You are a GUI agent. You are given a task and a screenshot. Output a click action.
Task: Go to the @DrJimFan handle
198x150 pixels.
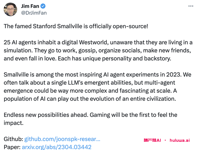(x=34, y=13)
